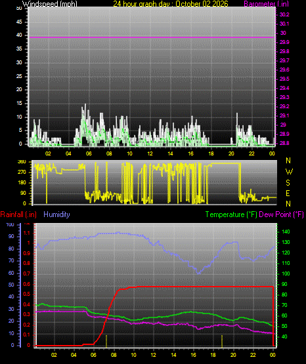Click the green 140 temperature axis value
The height and width of the screenshot is (364, 306).
click(286, 232)
